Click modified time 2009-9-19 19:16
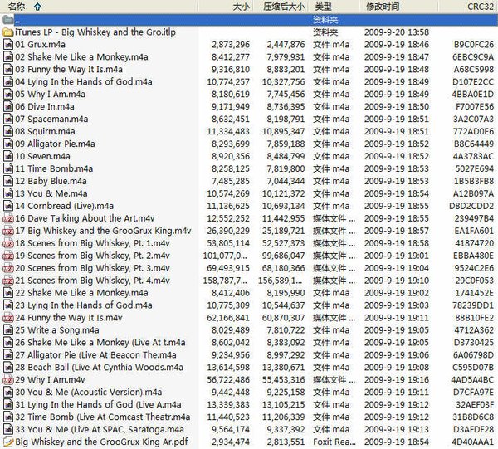 tap(397, 379)
